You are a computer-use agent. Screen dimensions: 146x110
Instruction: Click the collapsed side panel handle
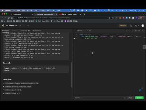point(144,47)
